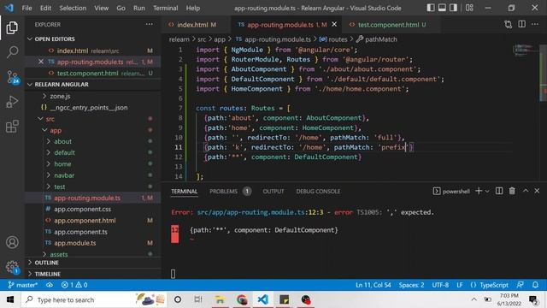Click the Windows taskbar search box
The height and width of the screenshot is (308, 547).
94,299
